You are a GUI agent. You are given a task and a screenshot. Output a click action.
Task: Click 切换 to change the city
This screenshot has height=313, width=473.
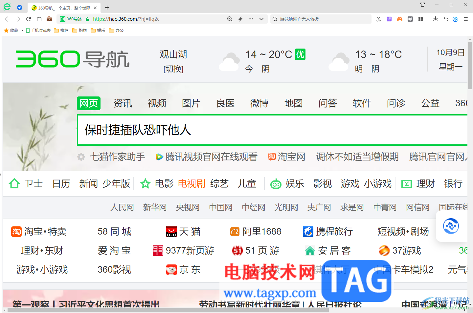click(173, 69)
